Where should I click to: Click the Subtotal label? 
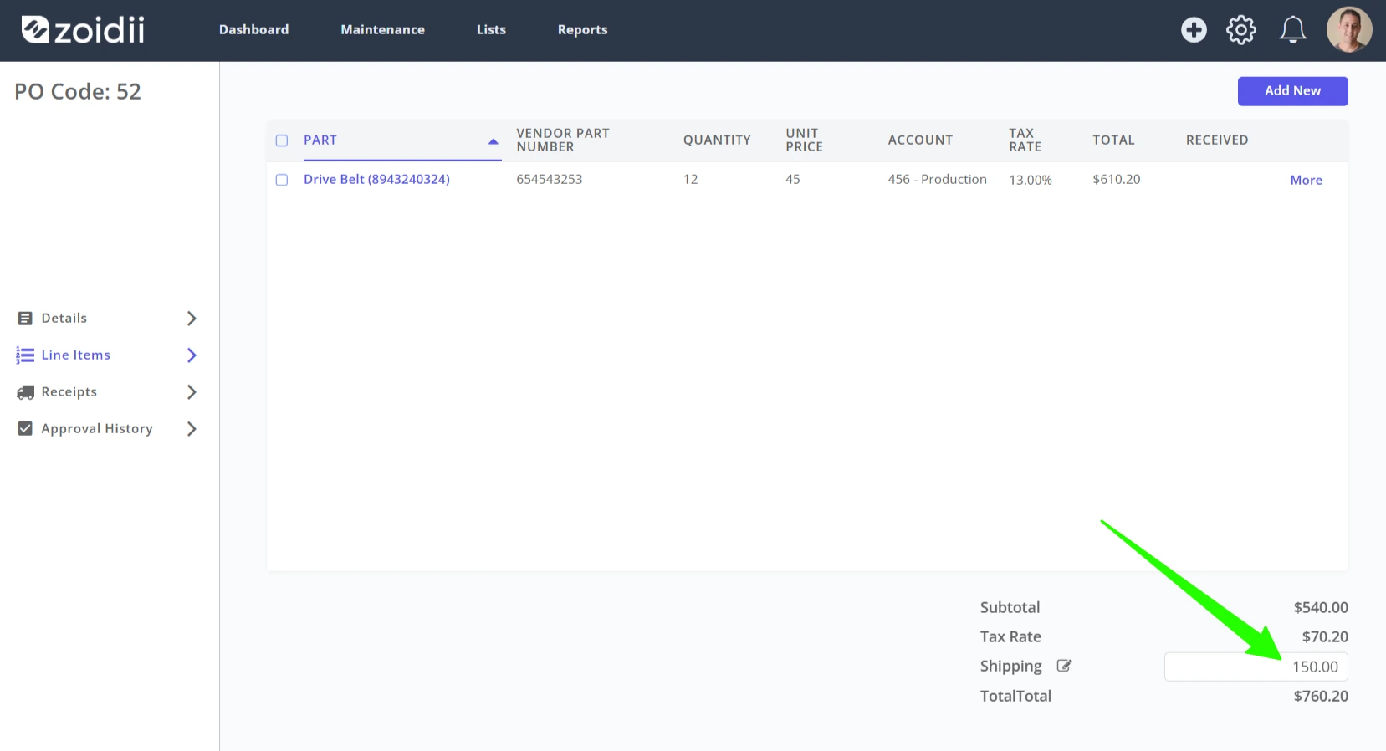pyautogui.click(x=1010, y=607)
